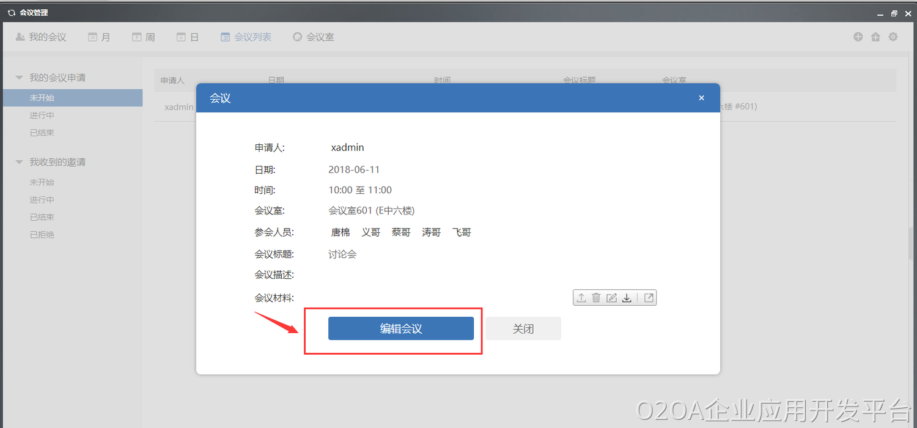Switch to the 会议列表 tab

[x=246, y=37]
